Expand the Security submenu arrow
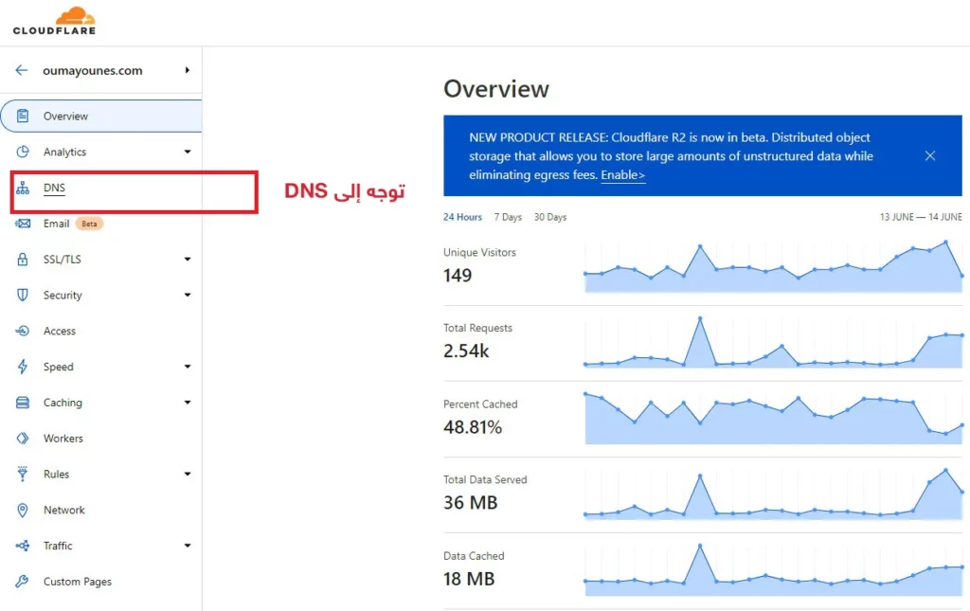This screenshot has width=970, height=611. [x=188, y=295]
